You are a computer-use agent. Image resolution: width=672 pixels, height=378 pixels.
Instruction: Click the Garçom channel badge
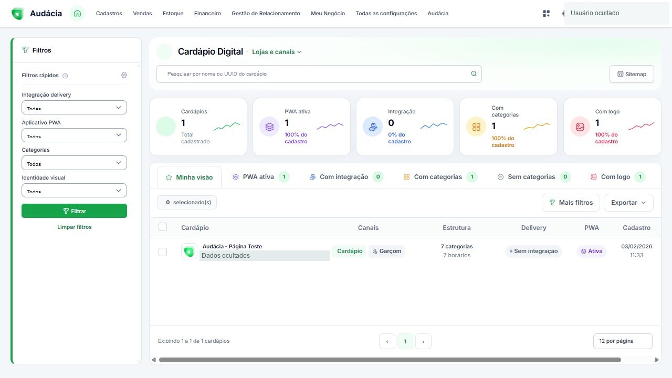(386, 251)
